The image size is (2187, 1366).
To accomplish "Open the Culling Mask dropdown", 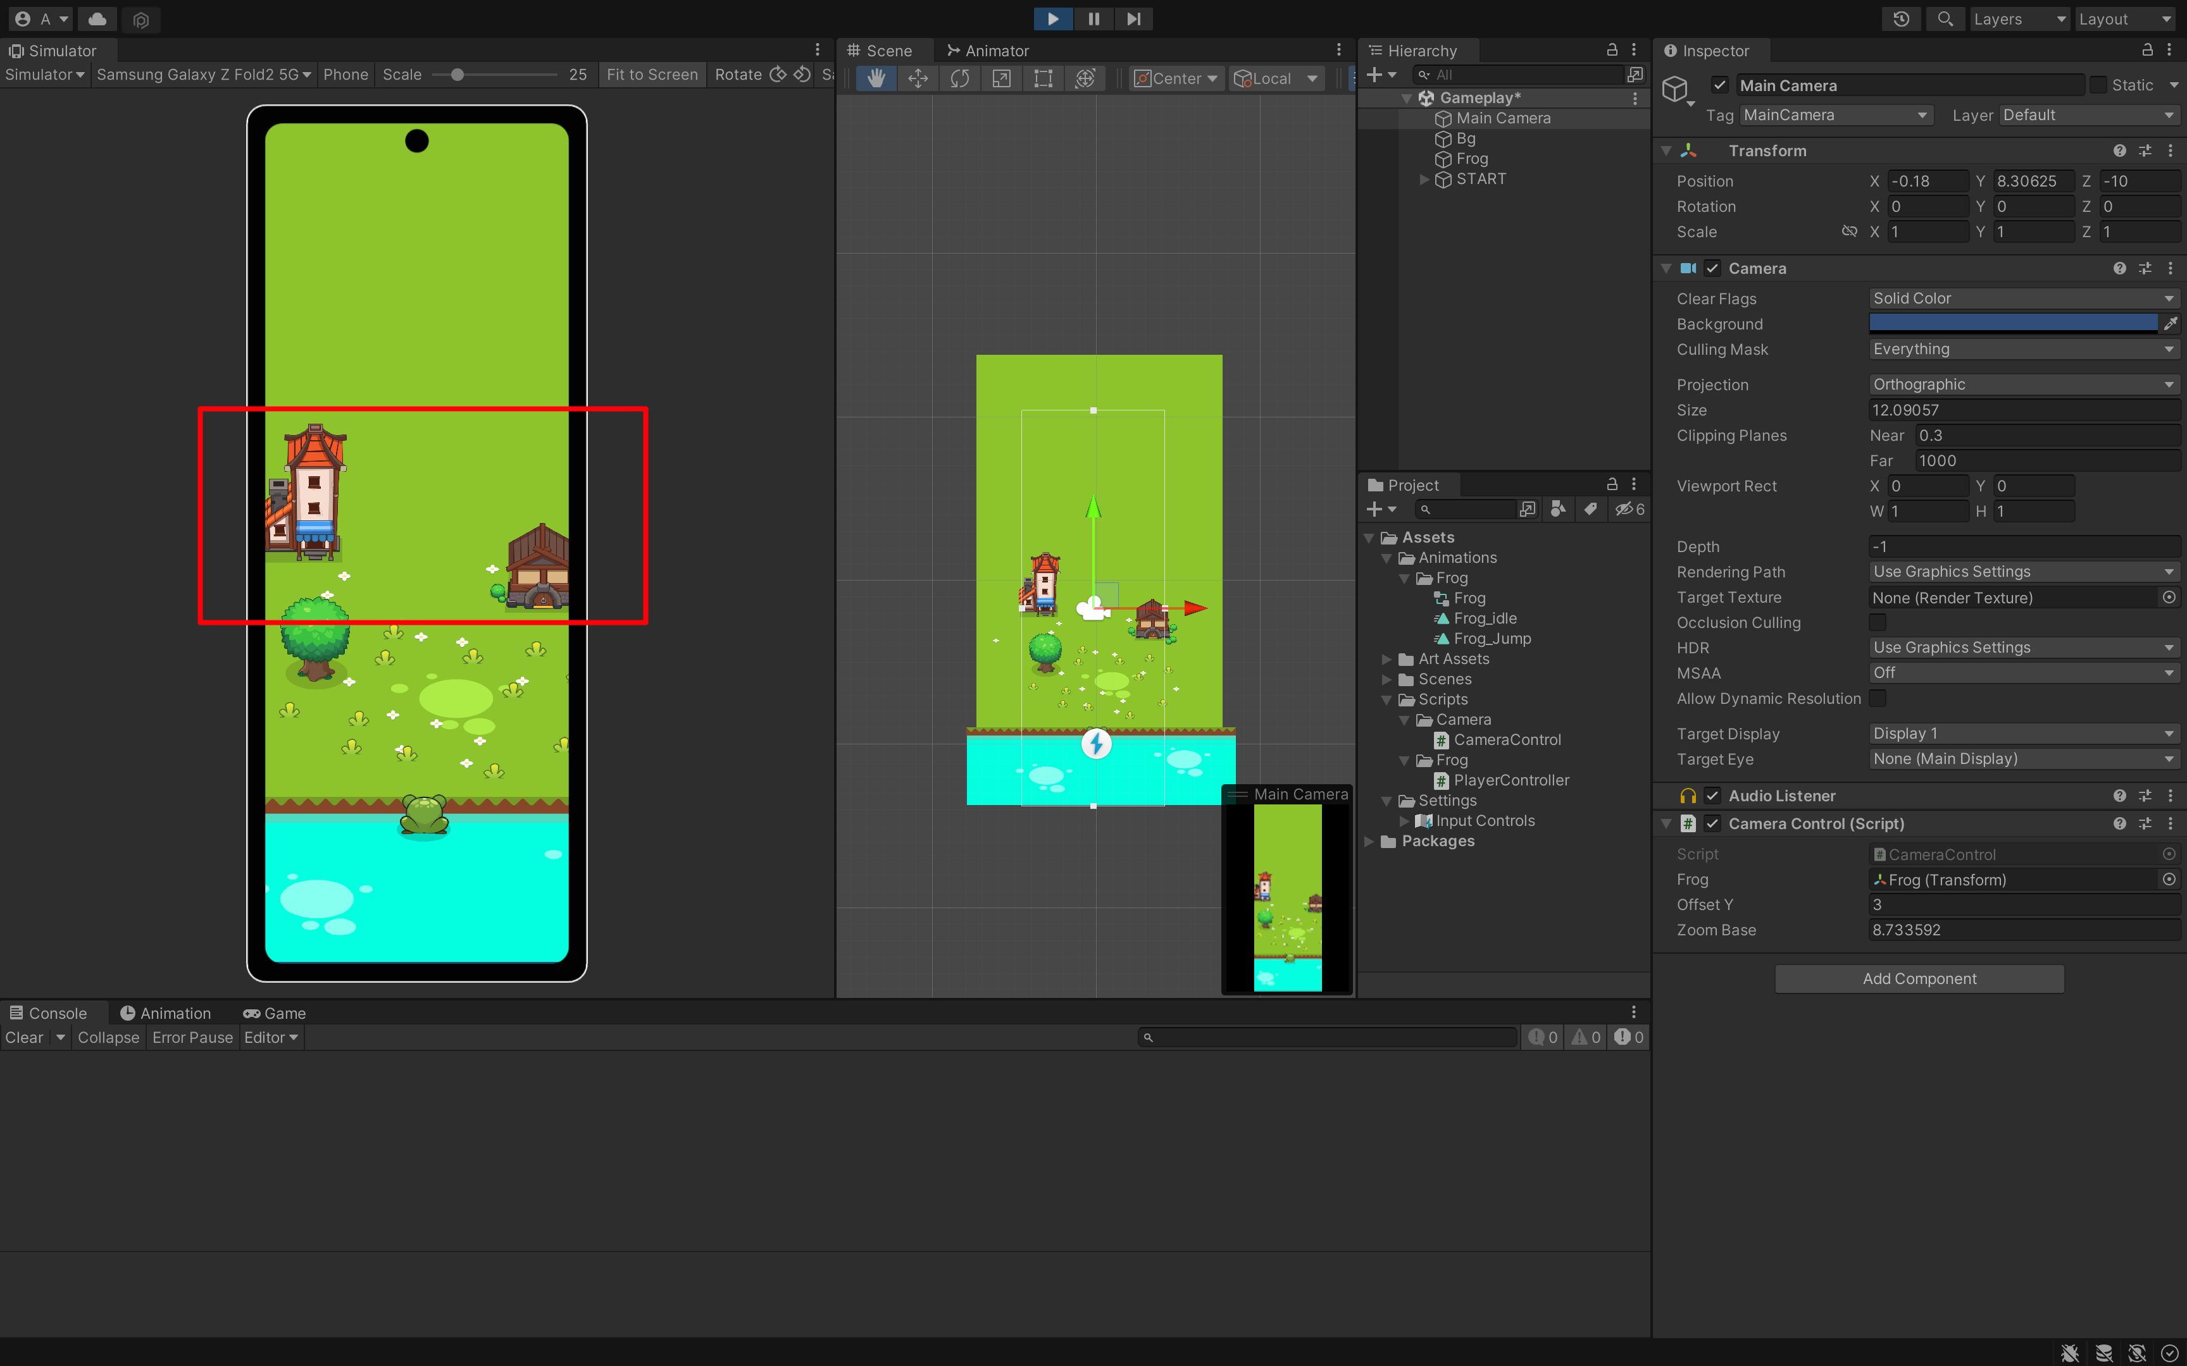I will click(x=2024, y=348).
